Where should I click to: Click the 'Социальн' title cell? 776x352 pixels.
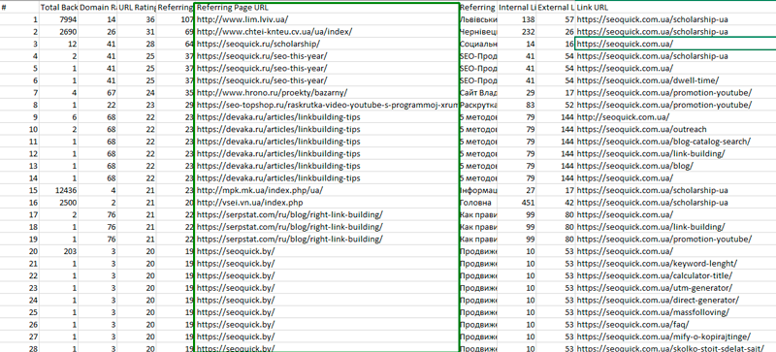click(x=478, y=44)
